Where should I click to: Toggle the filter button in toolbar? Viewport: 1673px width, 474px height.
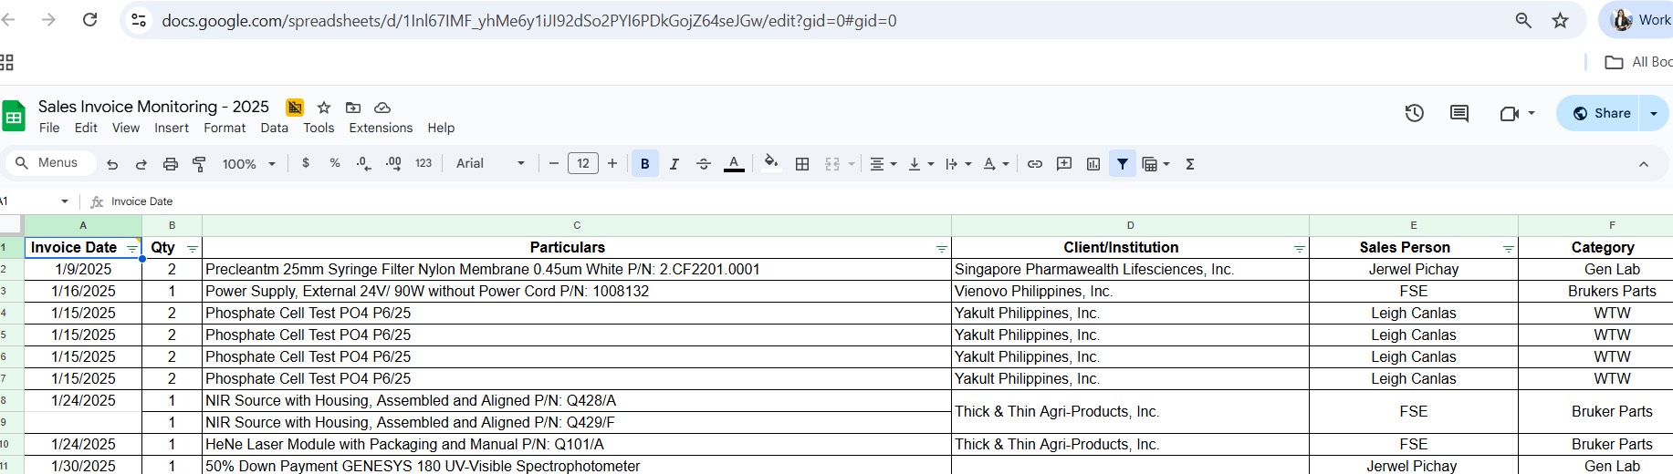pos(1122,164)
